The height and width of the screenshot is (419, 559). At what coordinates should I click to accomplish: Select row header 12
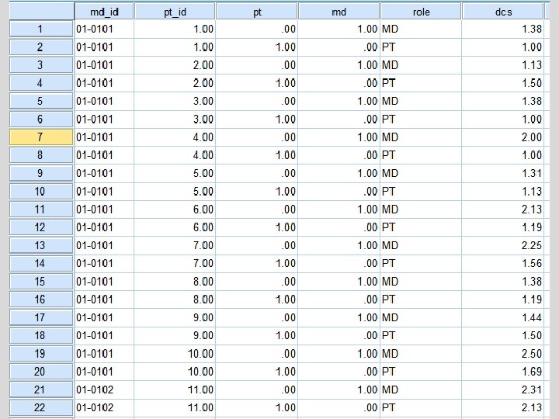(x=41, y=227)
